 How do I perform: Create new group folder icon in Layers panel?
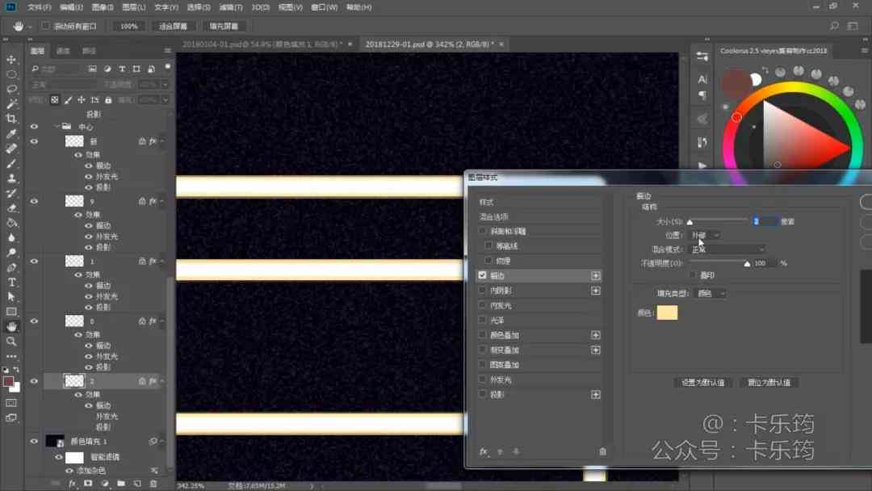(121, 484)
